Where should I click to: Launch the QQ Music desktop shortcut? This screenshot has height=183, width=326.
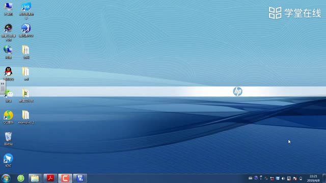pyautogui.click(x=8, y=117)
